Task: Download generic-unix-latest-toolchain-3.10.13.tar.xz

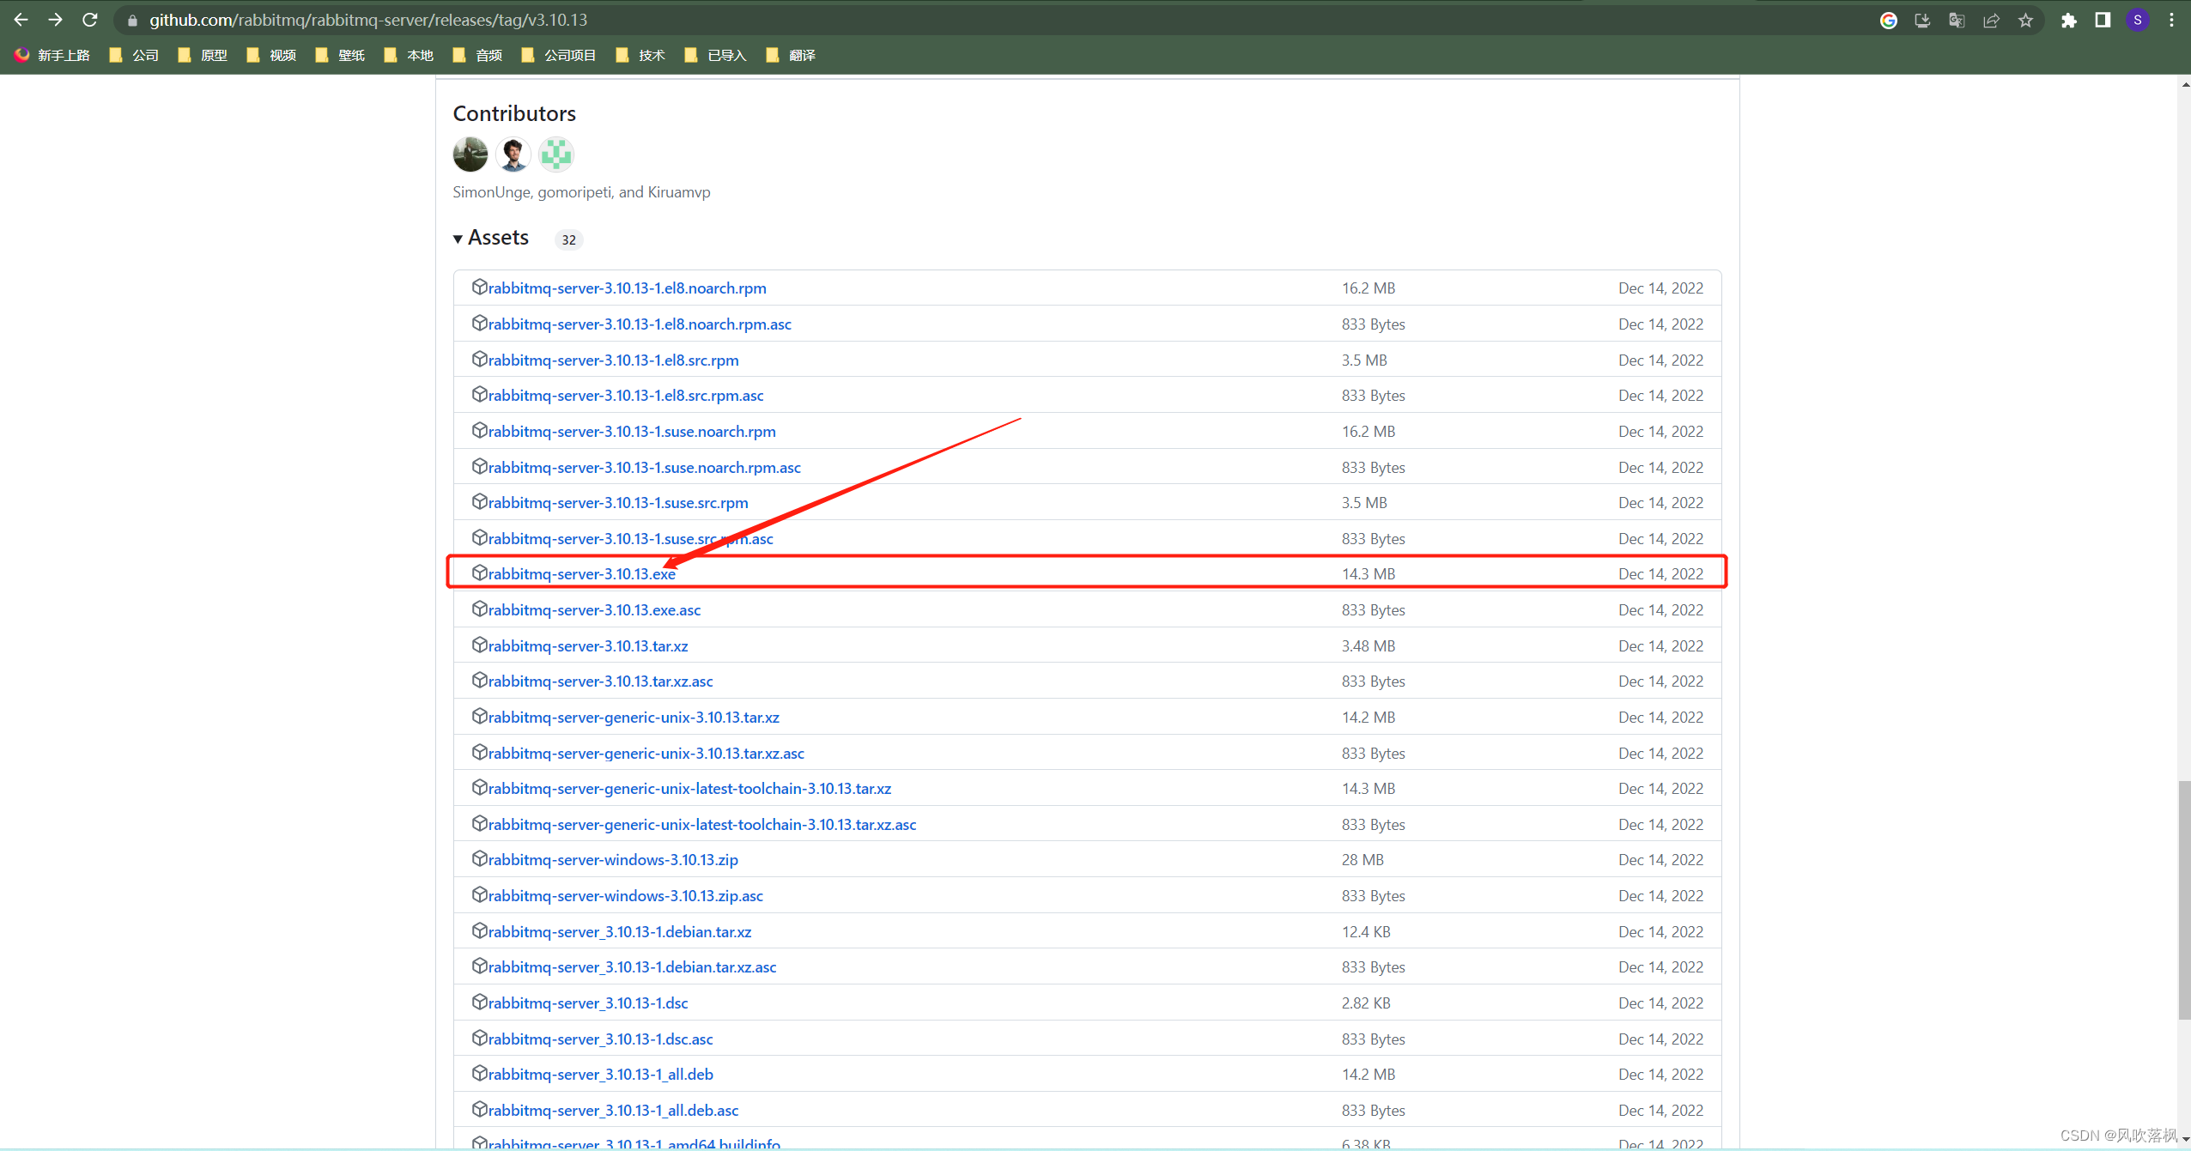Action: click(689, 789)
